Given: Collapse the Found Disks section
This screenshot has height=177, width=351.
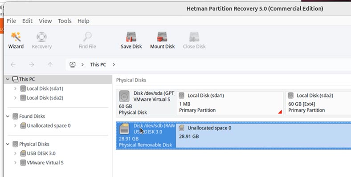Looking at the screenshot, I should click(x=8, y=116).
